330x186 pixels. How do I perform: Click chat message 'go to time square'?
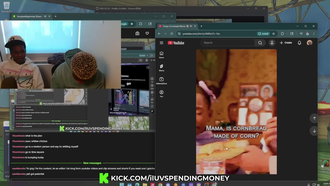point(35,152)
